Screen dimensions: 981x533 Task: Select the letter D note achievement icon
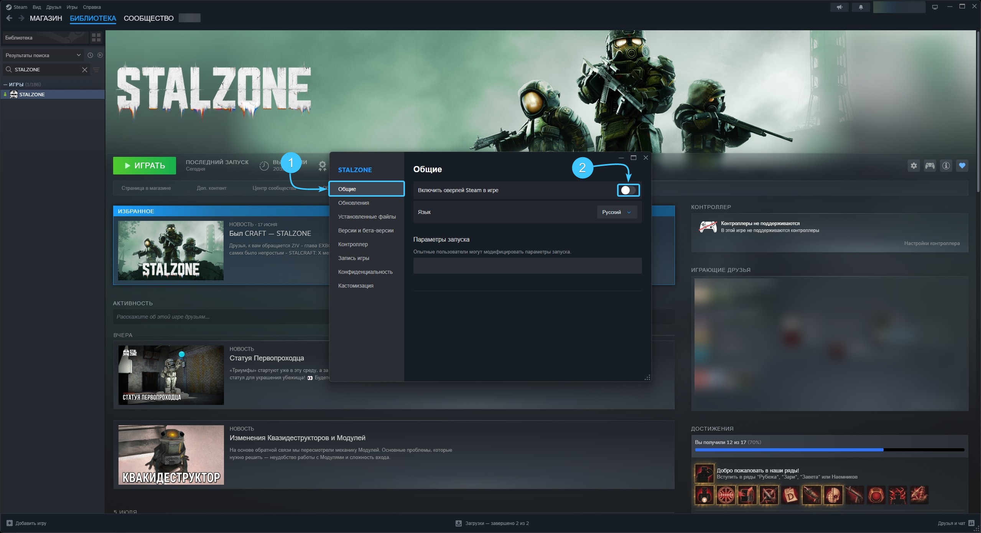(x=790, y=495)
